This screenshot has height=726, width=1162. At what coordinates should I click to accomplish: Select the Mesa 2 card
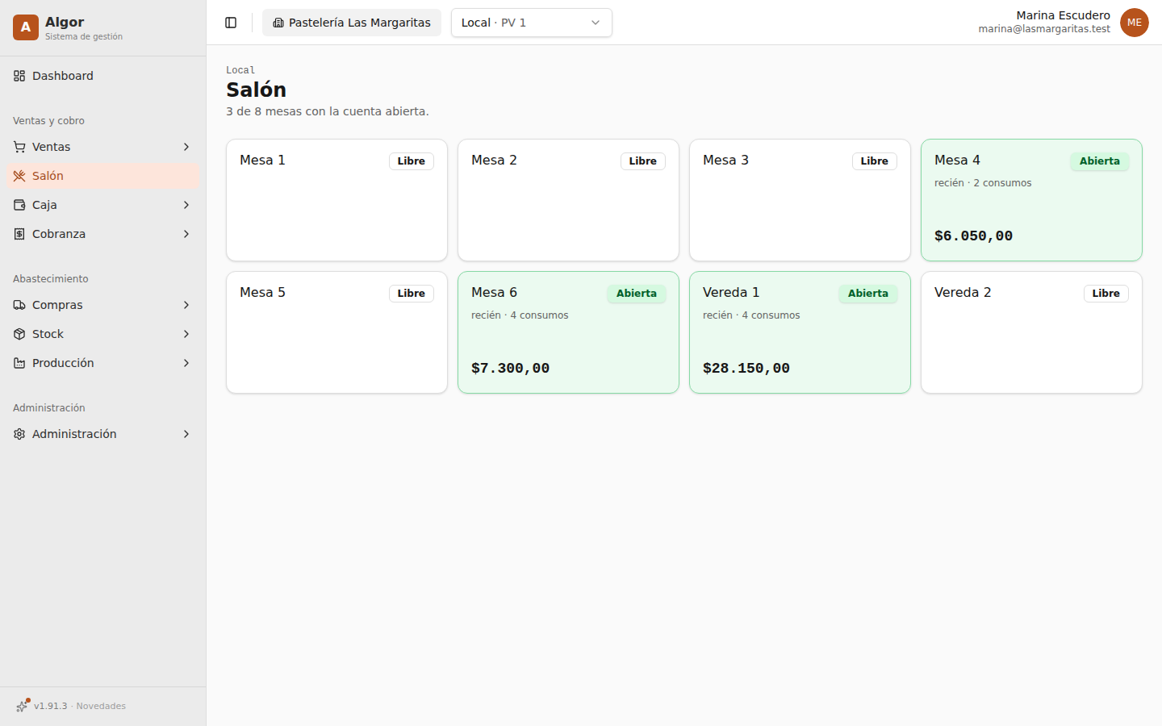[x=568, y=200]
